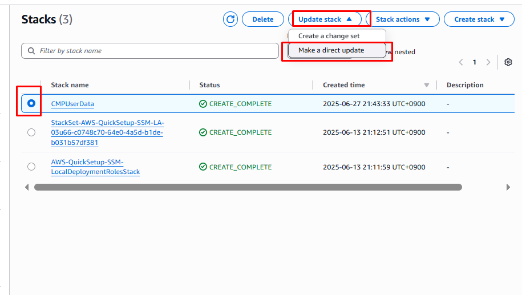The width and height of the screenshot is (522, 295).
Task: Open the CMPUserData stack link
Action: [x=72, y=104]
